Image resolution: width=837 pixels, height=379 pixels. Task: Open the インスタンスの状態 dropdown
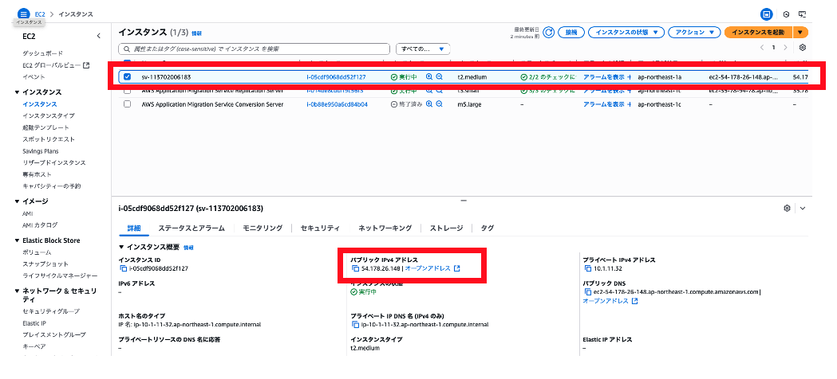coord(626,33)
